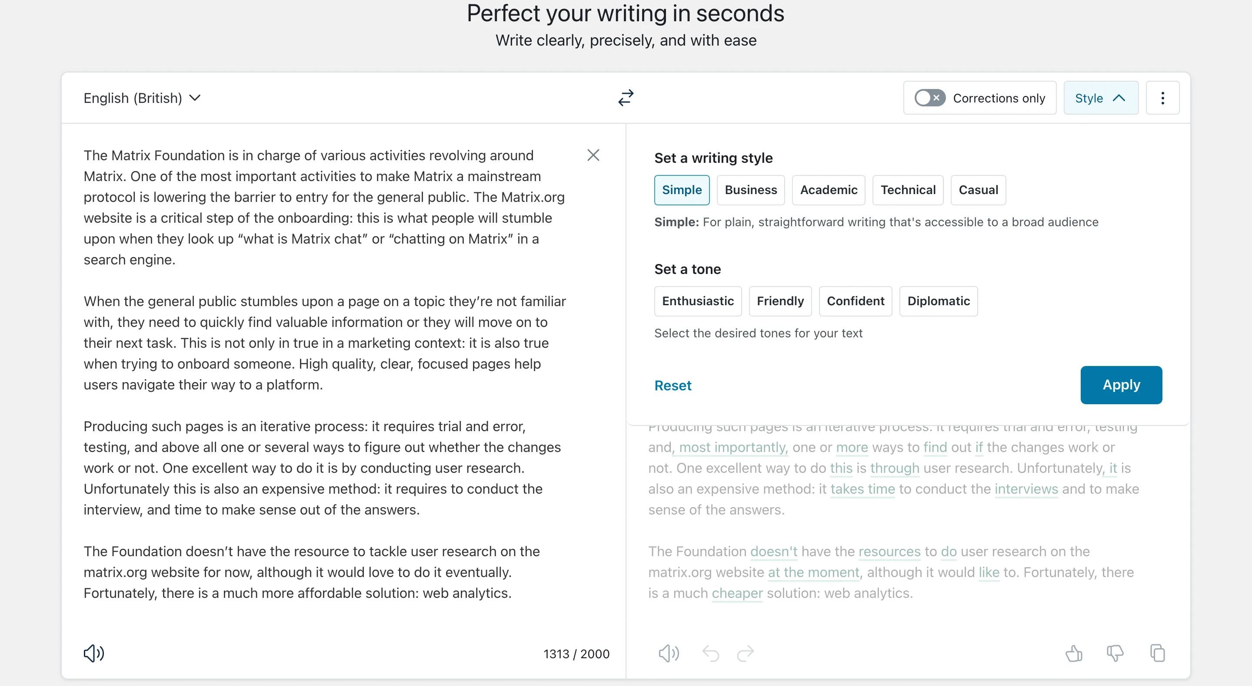Open the overflow options menu
Image resolution: width=1252 pixels, height=686 pixels.
pyautogui.click(x=1162, y=98)
